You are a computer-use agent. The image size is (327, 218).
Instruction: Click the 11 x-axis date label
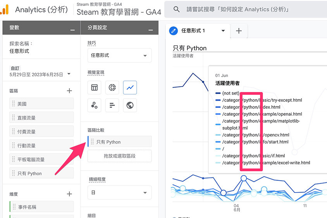(305, 206)
